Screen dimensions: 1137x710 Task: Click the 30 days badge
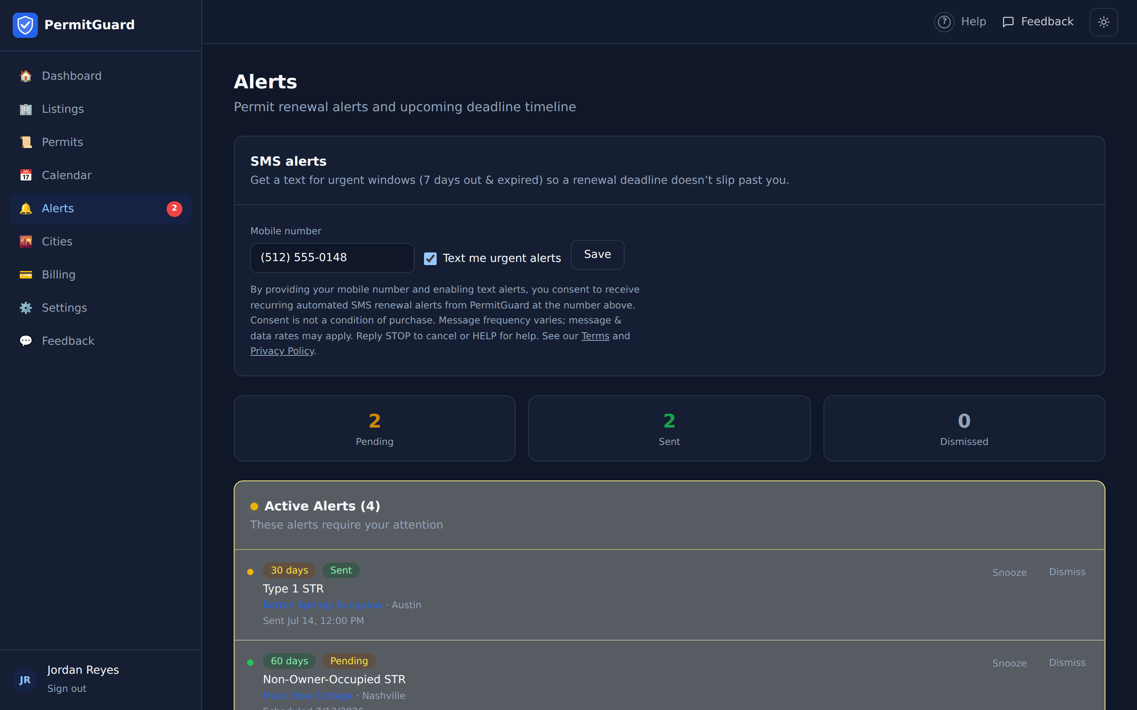(x=289, y=570)
